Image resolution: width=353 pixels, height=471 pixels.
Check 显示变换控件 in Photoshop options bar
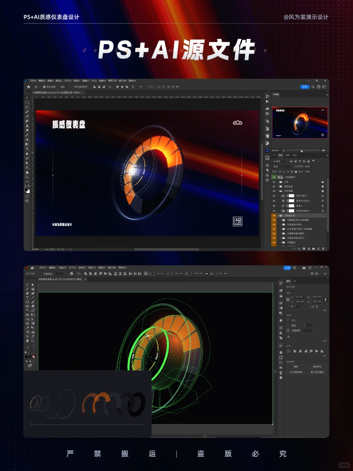click(72, 87)
